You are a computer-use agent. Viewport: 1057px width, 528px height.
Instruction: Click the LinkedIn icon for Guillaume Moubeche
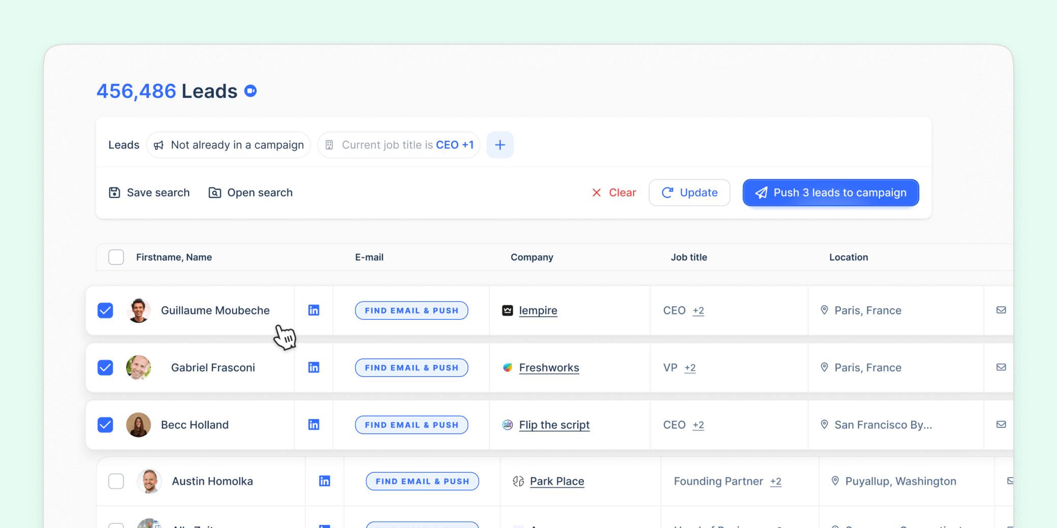pos(314,310)
